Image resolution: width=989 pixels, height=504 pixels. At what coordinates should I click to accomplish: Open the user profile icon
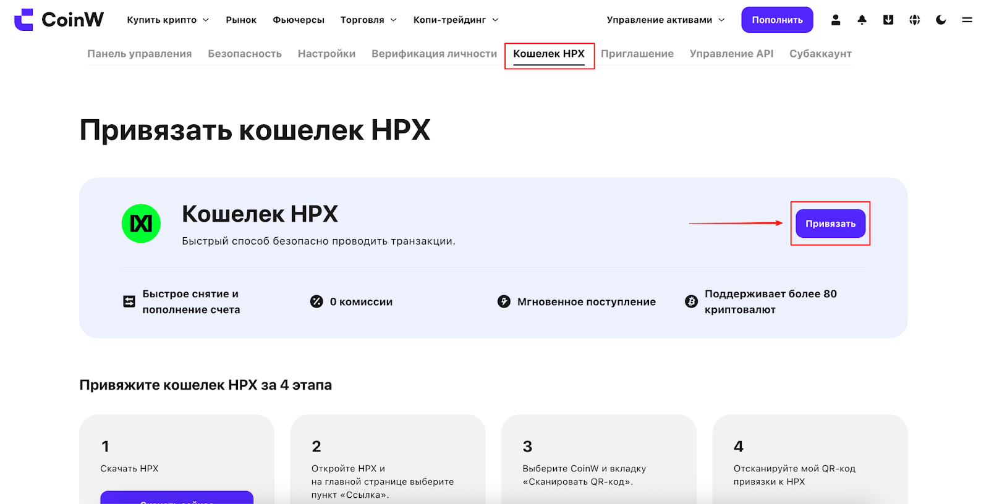tap(836, 20)
